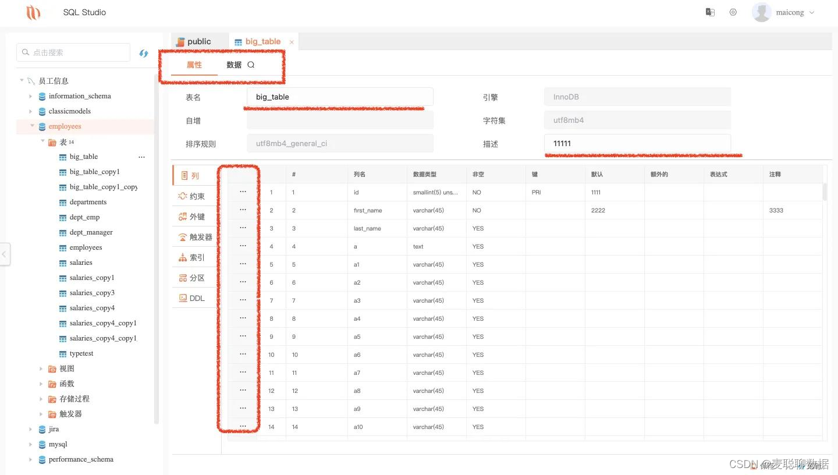
Task: Open the DDL section
Action: click(194, 298)
